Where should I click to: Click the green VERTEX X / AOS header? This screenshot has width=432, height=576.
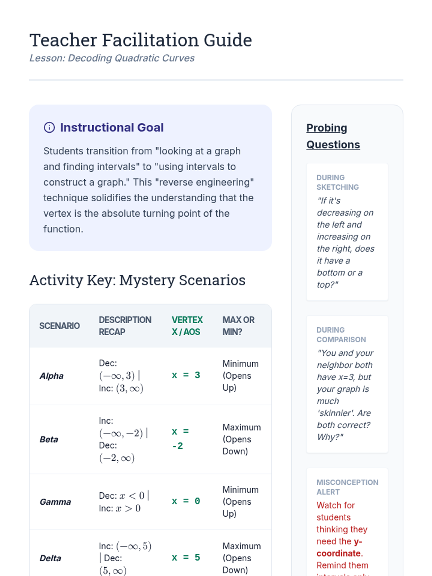point(187,326)
